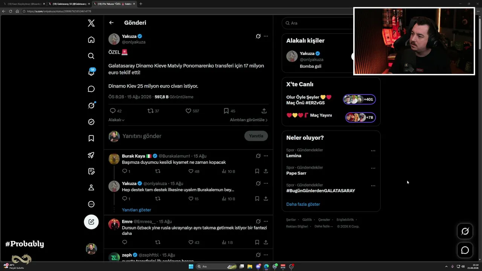Open more options on Yakuza's reply
482x271 pixels.
coord(266,183)
